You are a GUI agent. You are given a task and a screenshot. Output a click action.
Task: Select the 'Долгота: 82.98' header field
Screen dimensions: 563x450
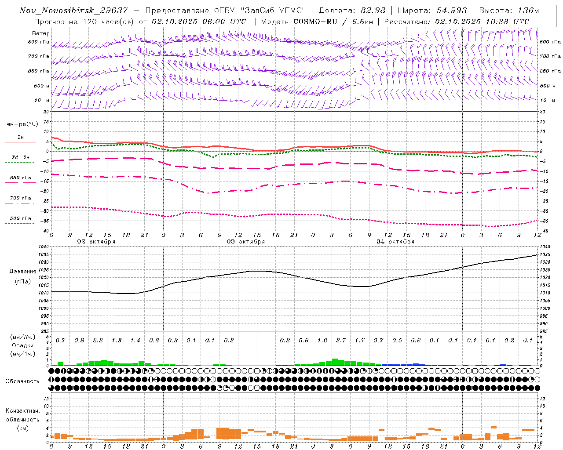click(352, 11)
